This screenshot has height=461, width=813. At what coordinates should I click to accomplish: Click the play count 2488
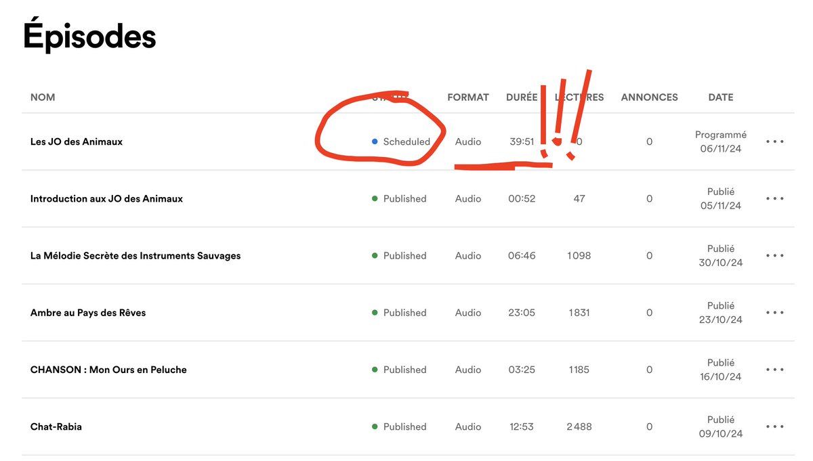coord(579,426)
